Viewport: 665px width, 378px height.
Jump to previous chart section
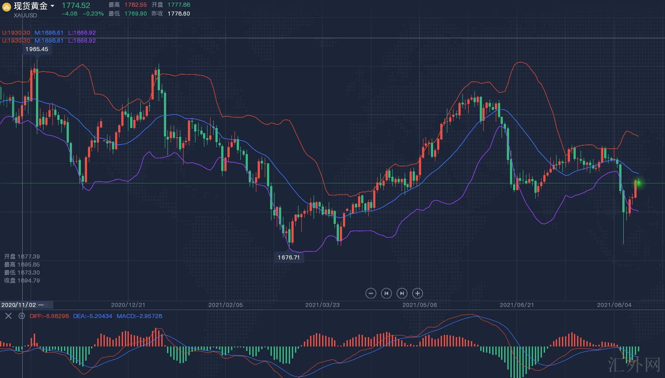pos(386,293)
